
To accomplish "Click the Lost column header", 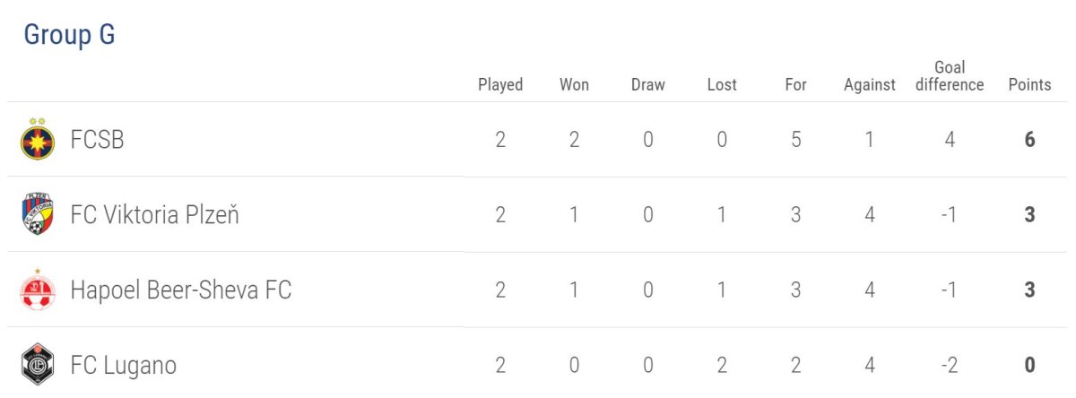I will 722,84.
